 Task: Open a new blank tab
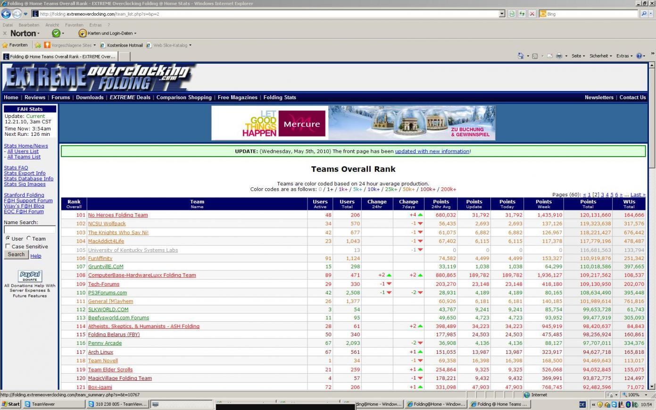pos(124,57)
